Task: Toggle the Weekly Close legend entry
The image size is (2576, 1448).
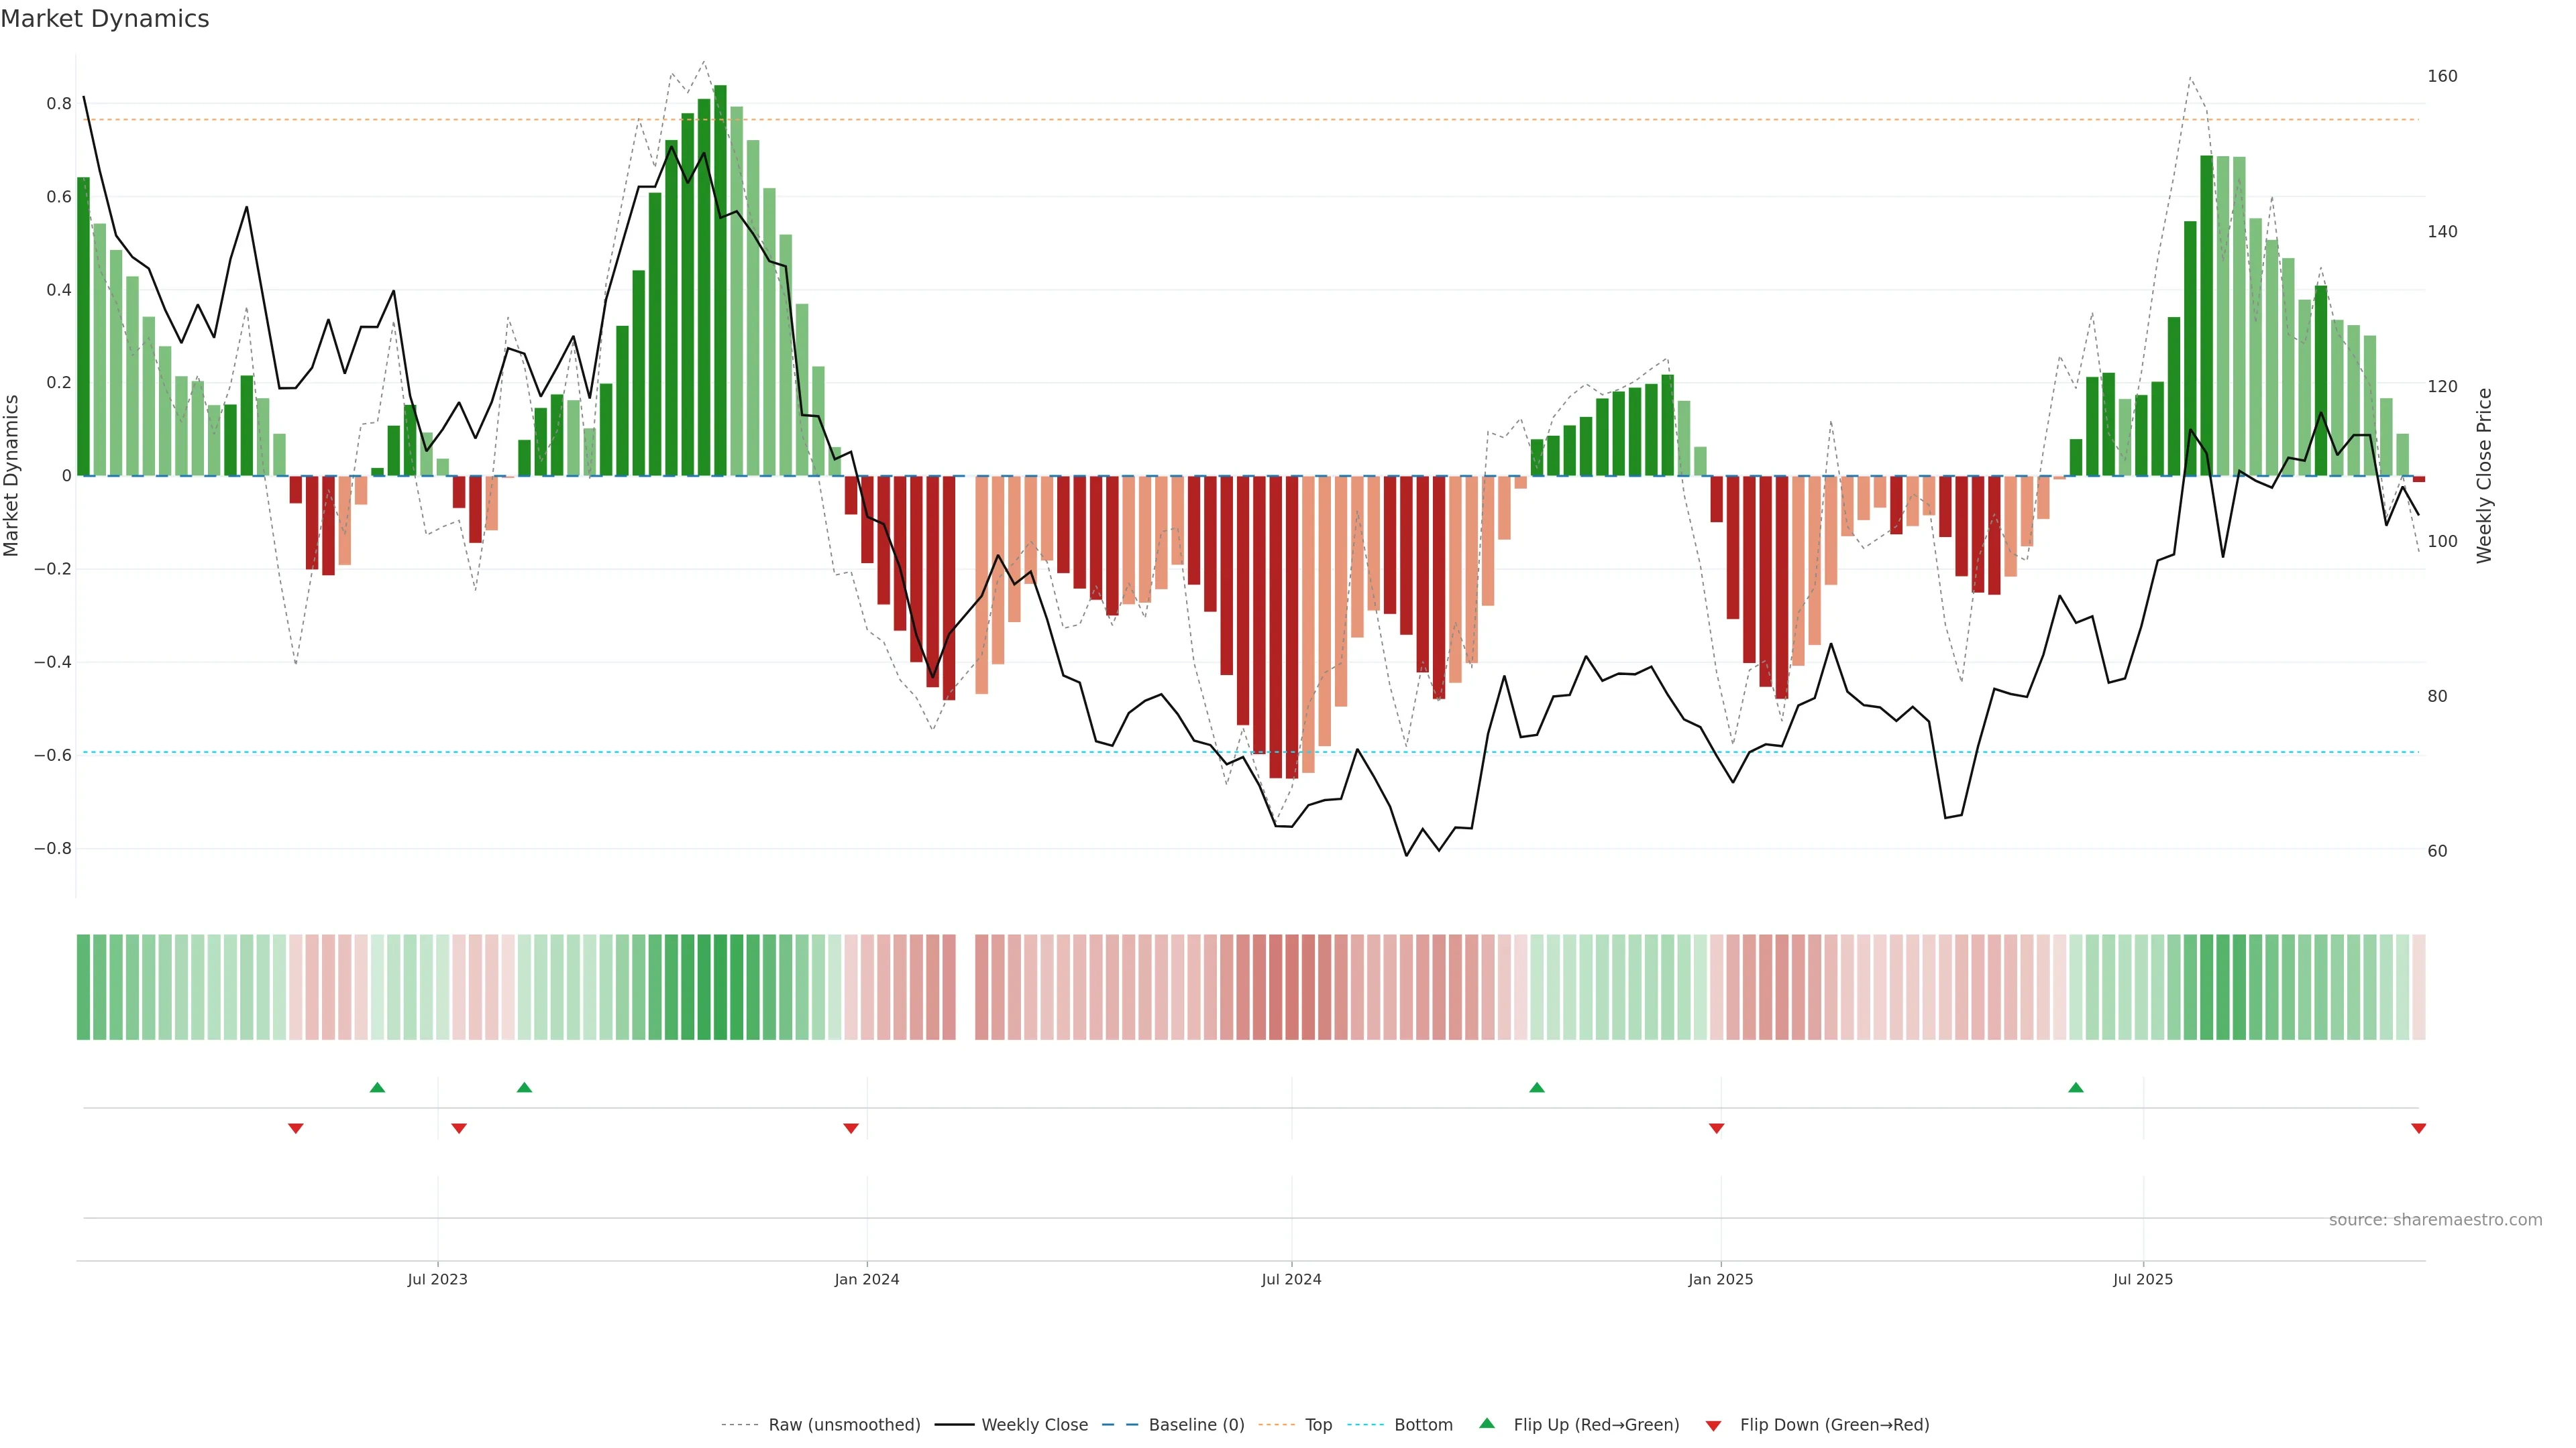Action: [1034, 1425]
